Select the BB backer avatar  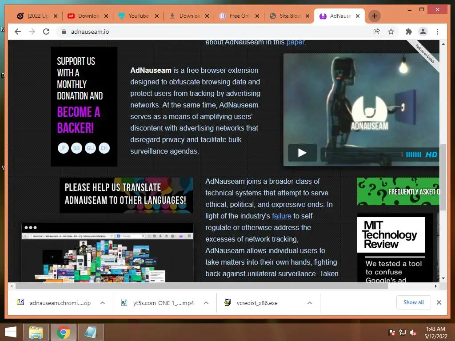(76, 148)
